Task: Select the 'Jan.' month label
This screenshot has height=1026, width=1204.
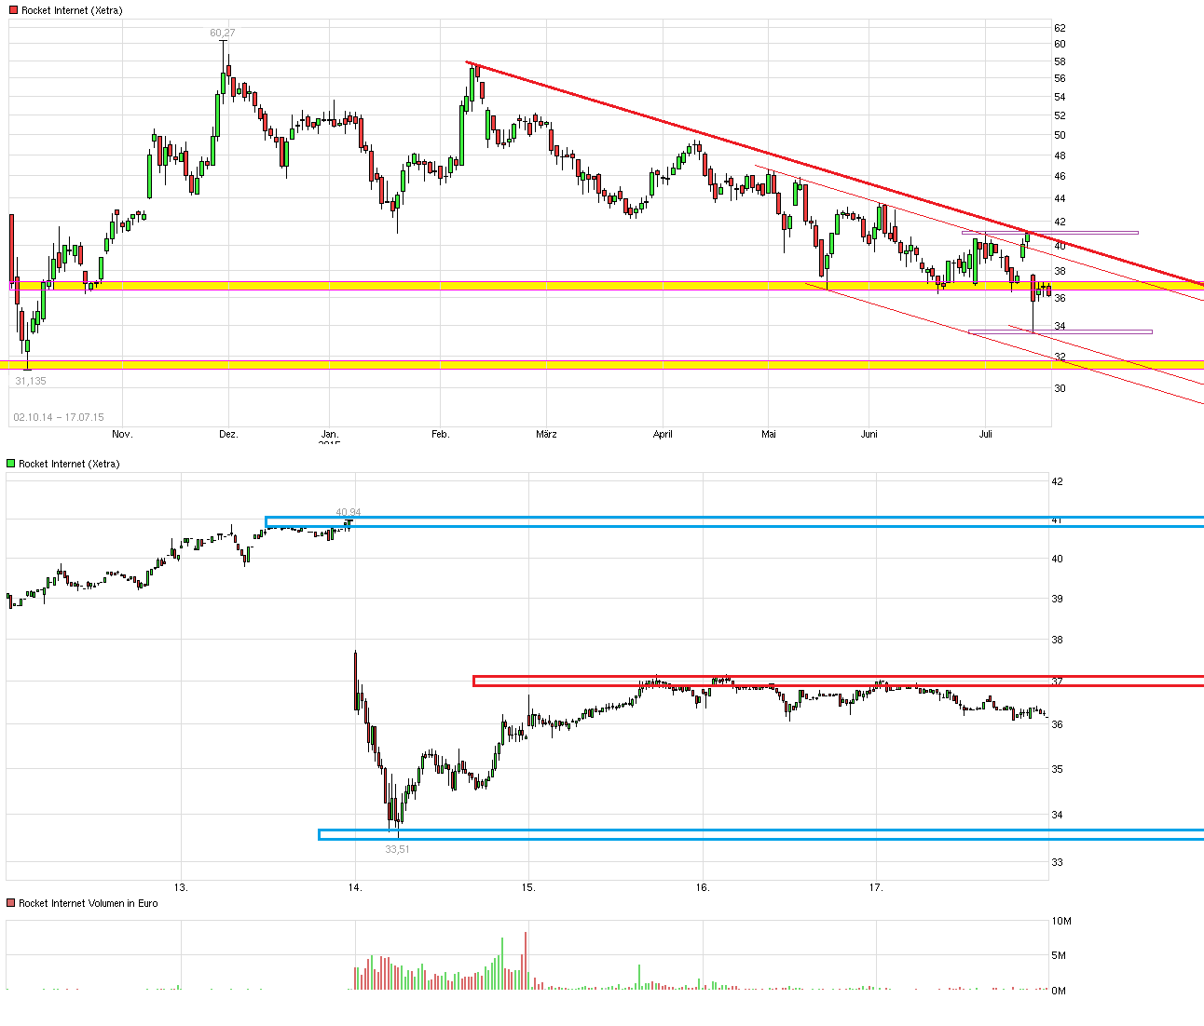Action: tap(330, 434)
